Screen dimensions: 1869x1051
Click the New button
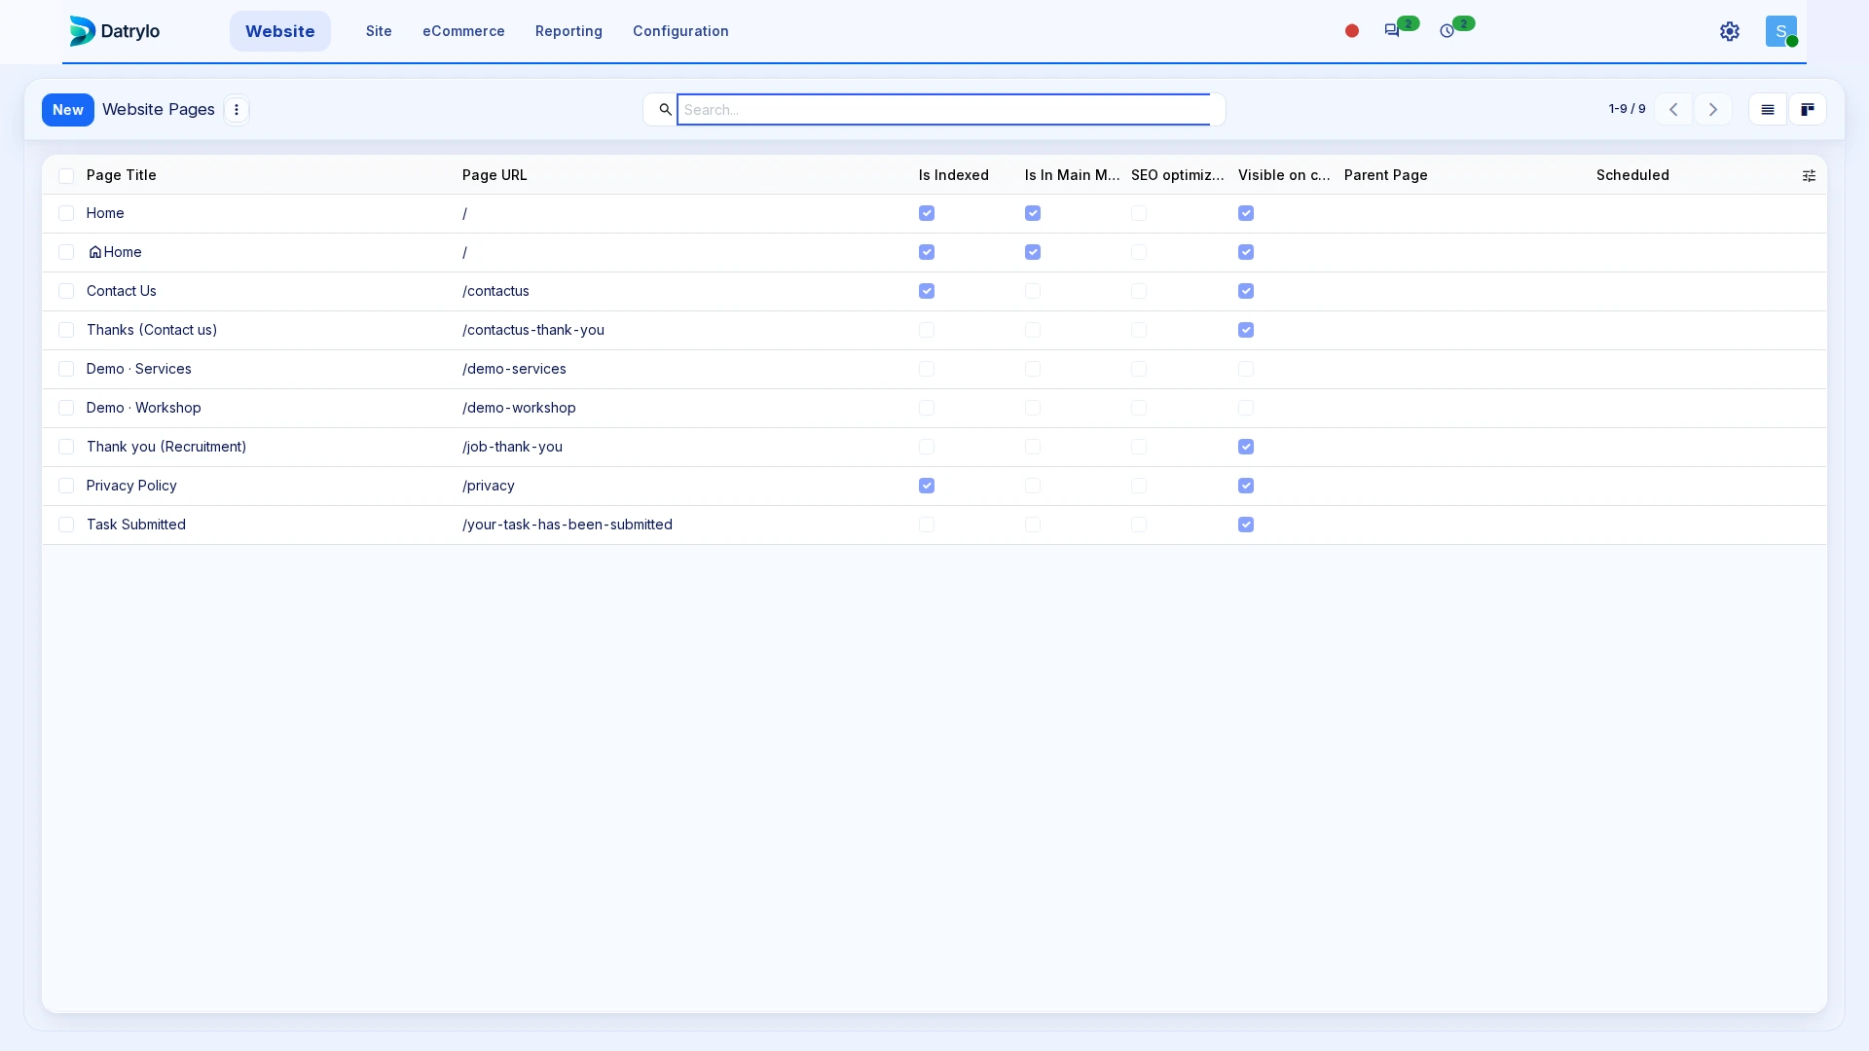click(x=68, y=110)
